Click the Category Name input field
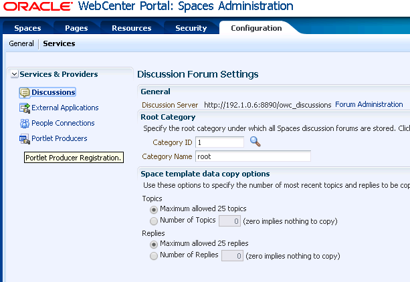The image size is (410, 282). pyautogui.click(x=253, y=156)
